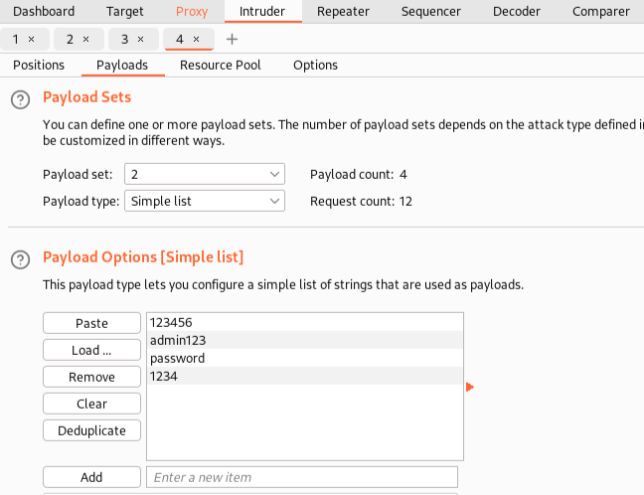Go to the Repeater tab
This screenshot has height=495, width=644.
343,12
